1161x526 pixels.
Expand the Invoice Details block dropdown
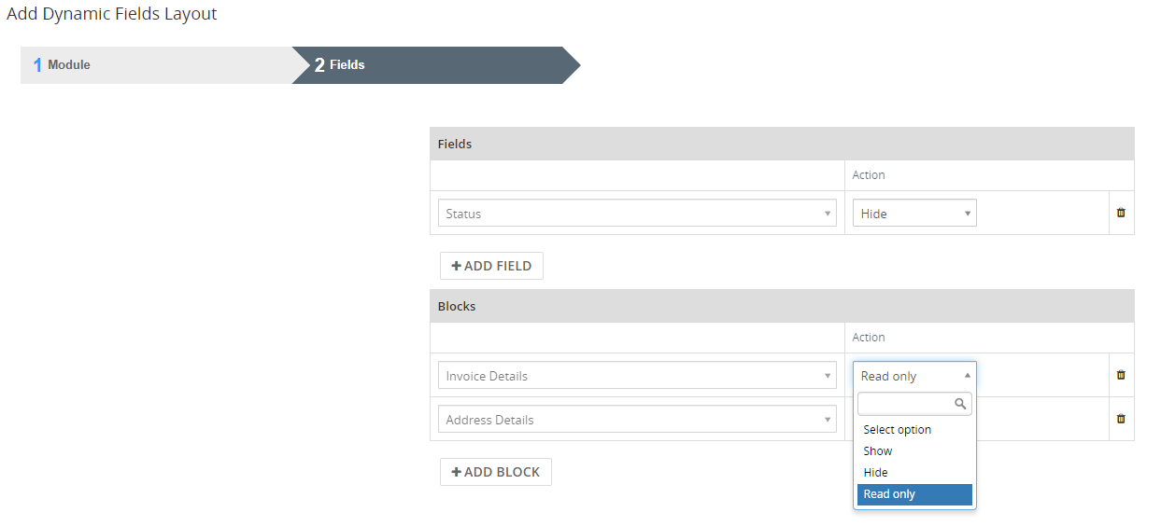636,376
